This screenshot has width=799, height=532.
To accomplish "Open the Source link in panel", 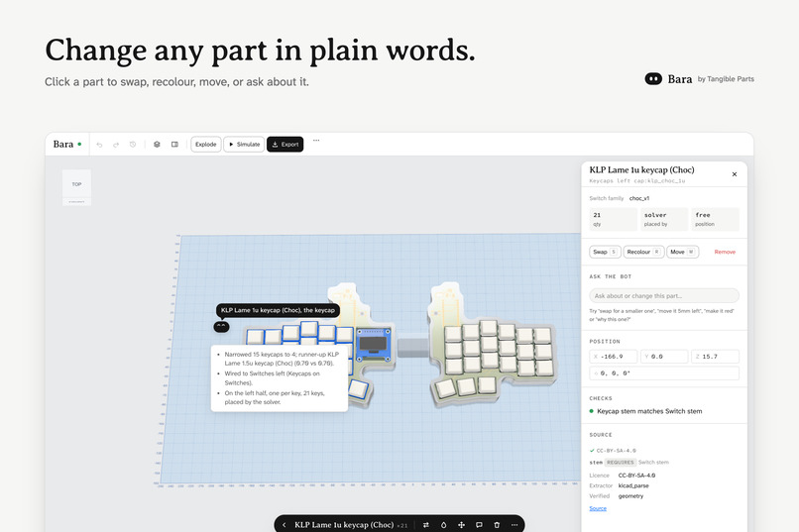I will click(598, 508).
